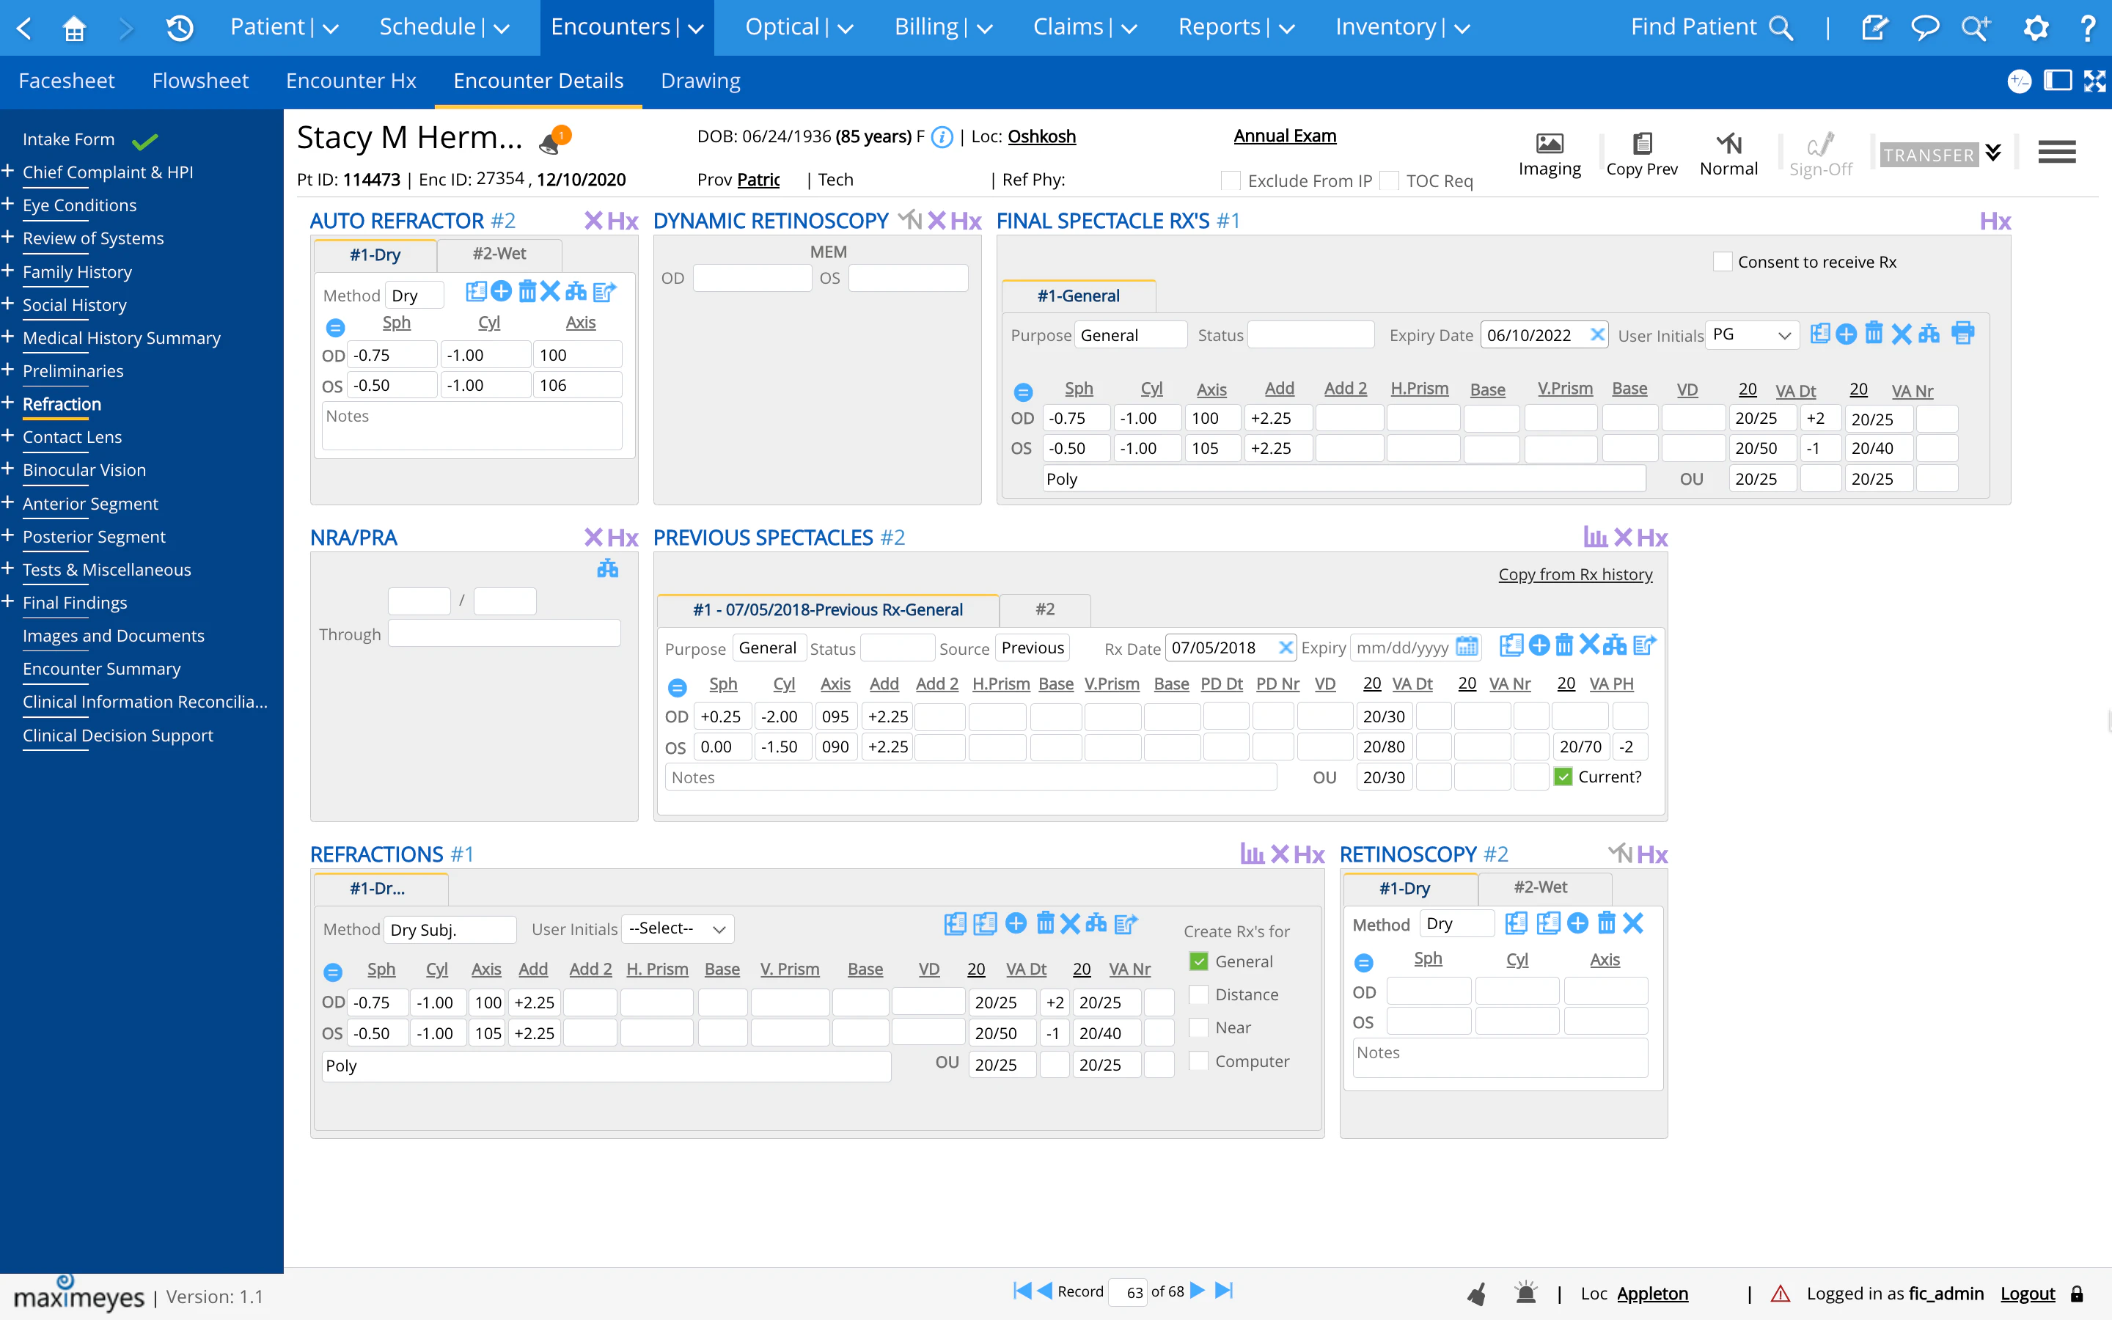Viewport: 2112px width, 1320px height.
Task: Click the settings gear in top bar
Action: point(2037,27)
